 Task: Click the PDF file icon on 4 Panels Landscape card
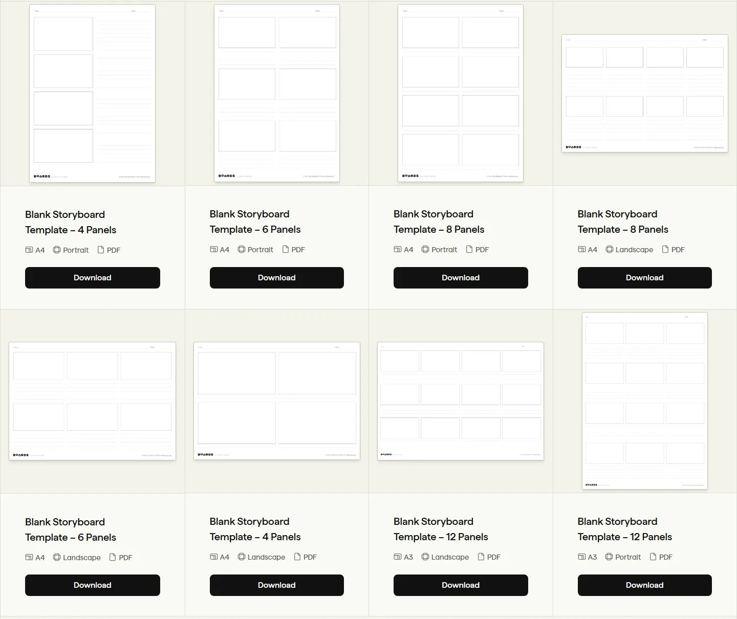coord(297,557)
